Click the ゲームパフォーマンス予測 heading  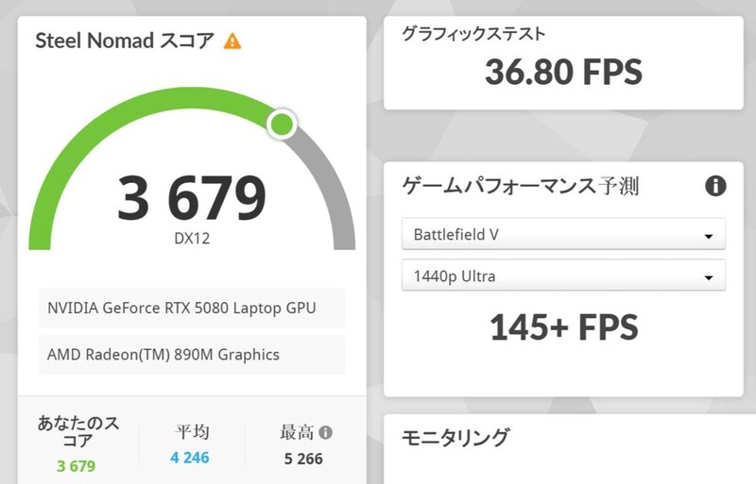pyautogui.click(x=521, y=186)
